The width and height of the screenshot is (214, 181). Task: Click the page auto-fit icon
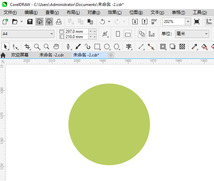pos(105,34)
